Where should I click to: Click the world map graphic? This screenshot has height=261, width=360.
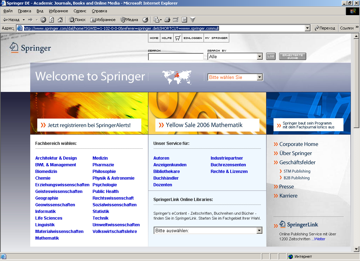[x=176, y=77]
